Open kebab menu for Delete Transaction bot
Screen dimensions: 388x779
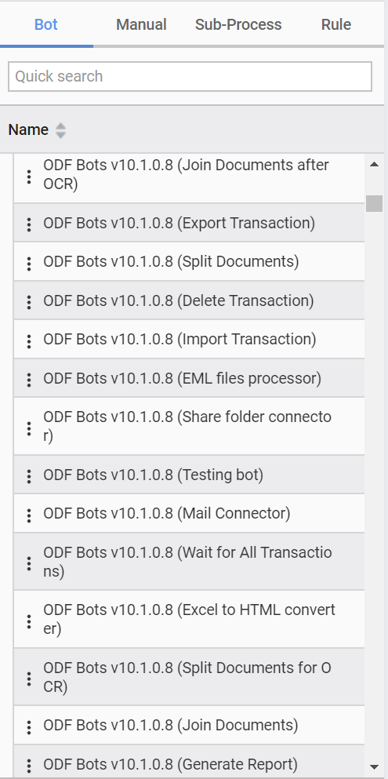[29, 302]
